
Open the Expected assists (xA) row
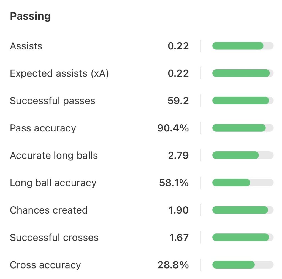click(59, 73)
